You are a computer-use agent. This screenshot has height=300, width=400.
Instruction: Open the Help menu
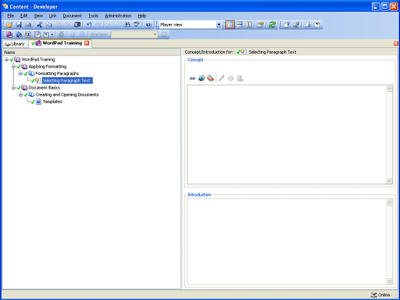click(x=142, y=16)
